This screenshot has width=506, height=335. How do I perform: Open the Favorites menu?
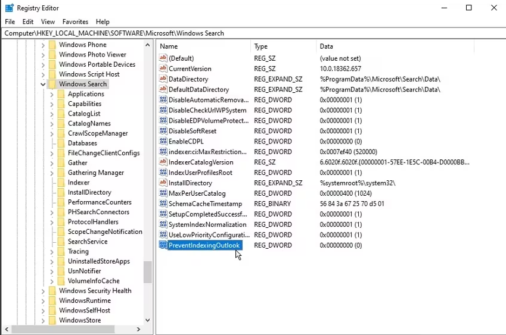click(x=75, y=21)
